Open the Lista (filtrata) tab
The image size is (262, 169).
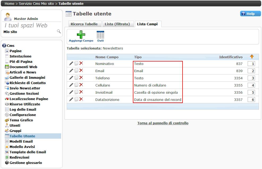(x=117, y=24)
